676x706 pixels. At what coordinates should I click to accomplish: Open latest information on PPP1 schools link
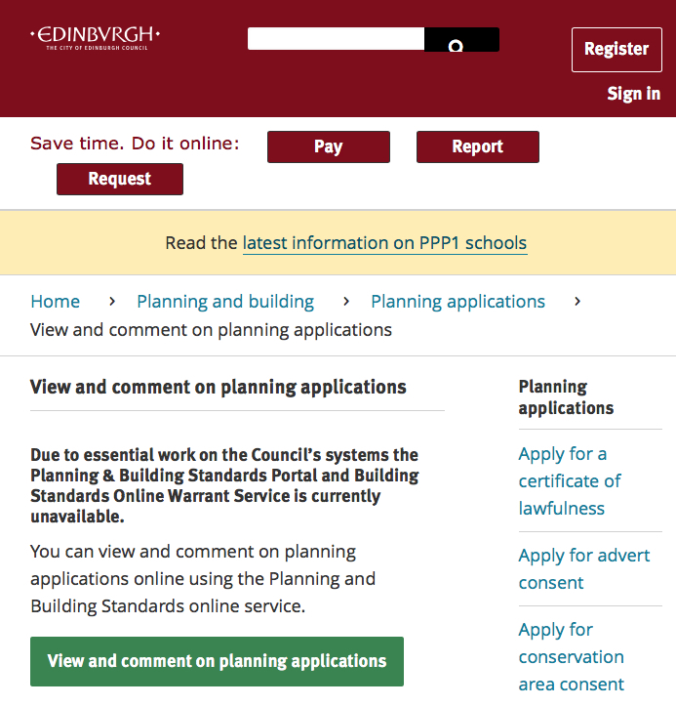click(384, 243)
